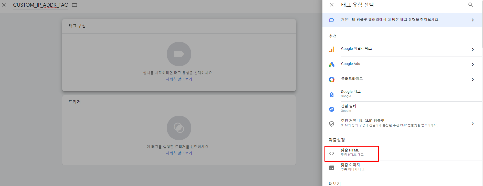This screenshot has width=483, height=186.
Task: Click the 더보기 section heading
Action: (335, 183)
